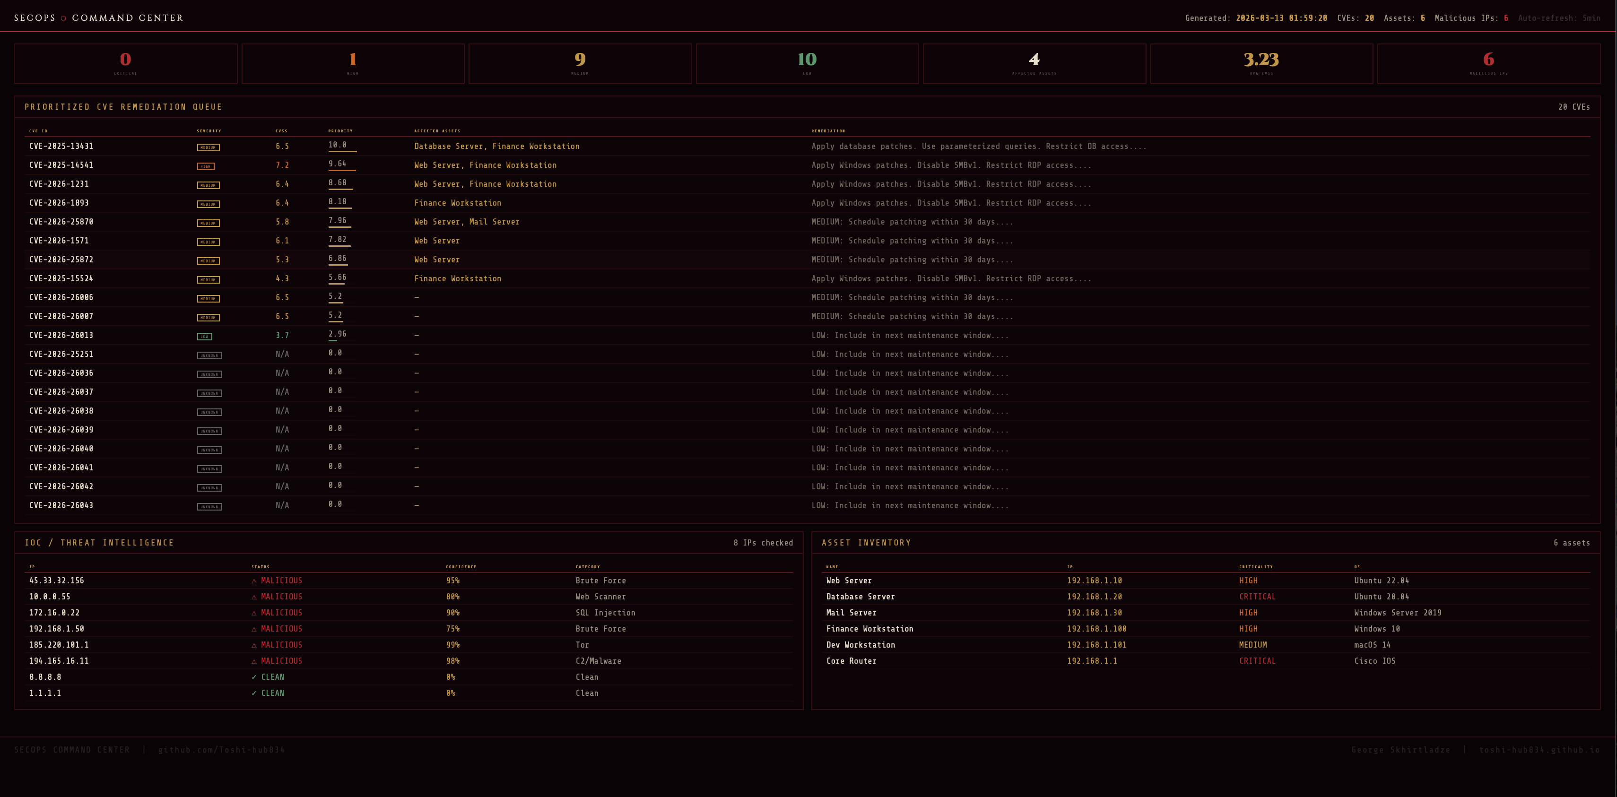Sort by the Priority column header
Image resolution: width=1617 pixels, height=797 pixels.
[x=340, y=131]
